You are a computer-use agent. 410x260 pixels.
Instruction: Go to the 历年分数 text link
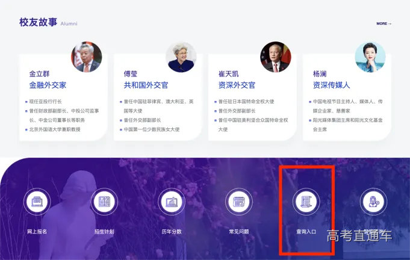[x=172, y=232]
